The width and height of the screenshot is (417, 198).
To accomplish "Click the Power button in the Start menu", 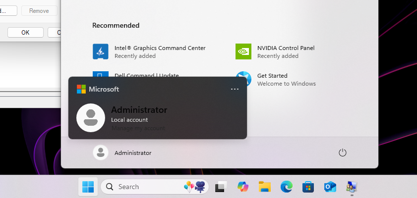I will 342,152.
